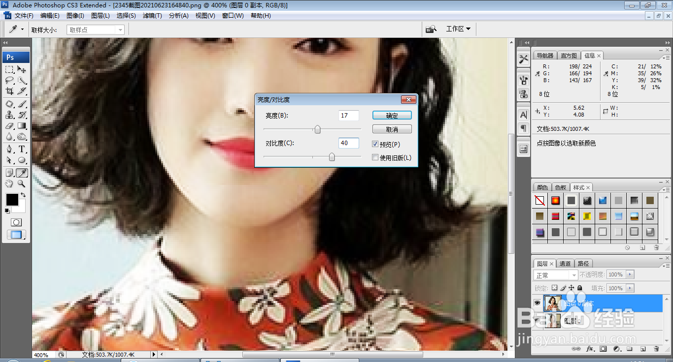673x362 pixels.
Task: Click the add layer style fx icon
Action: coord(590,349)
